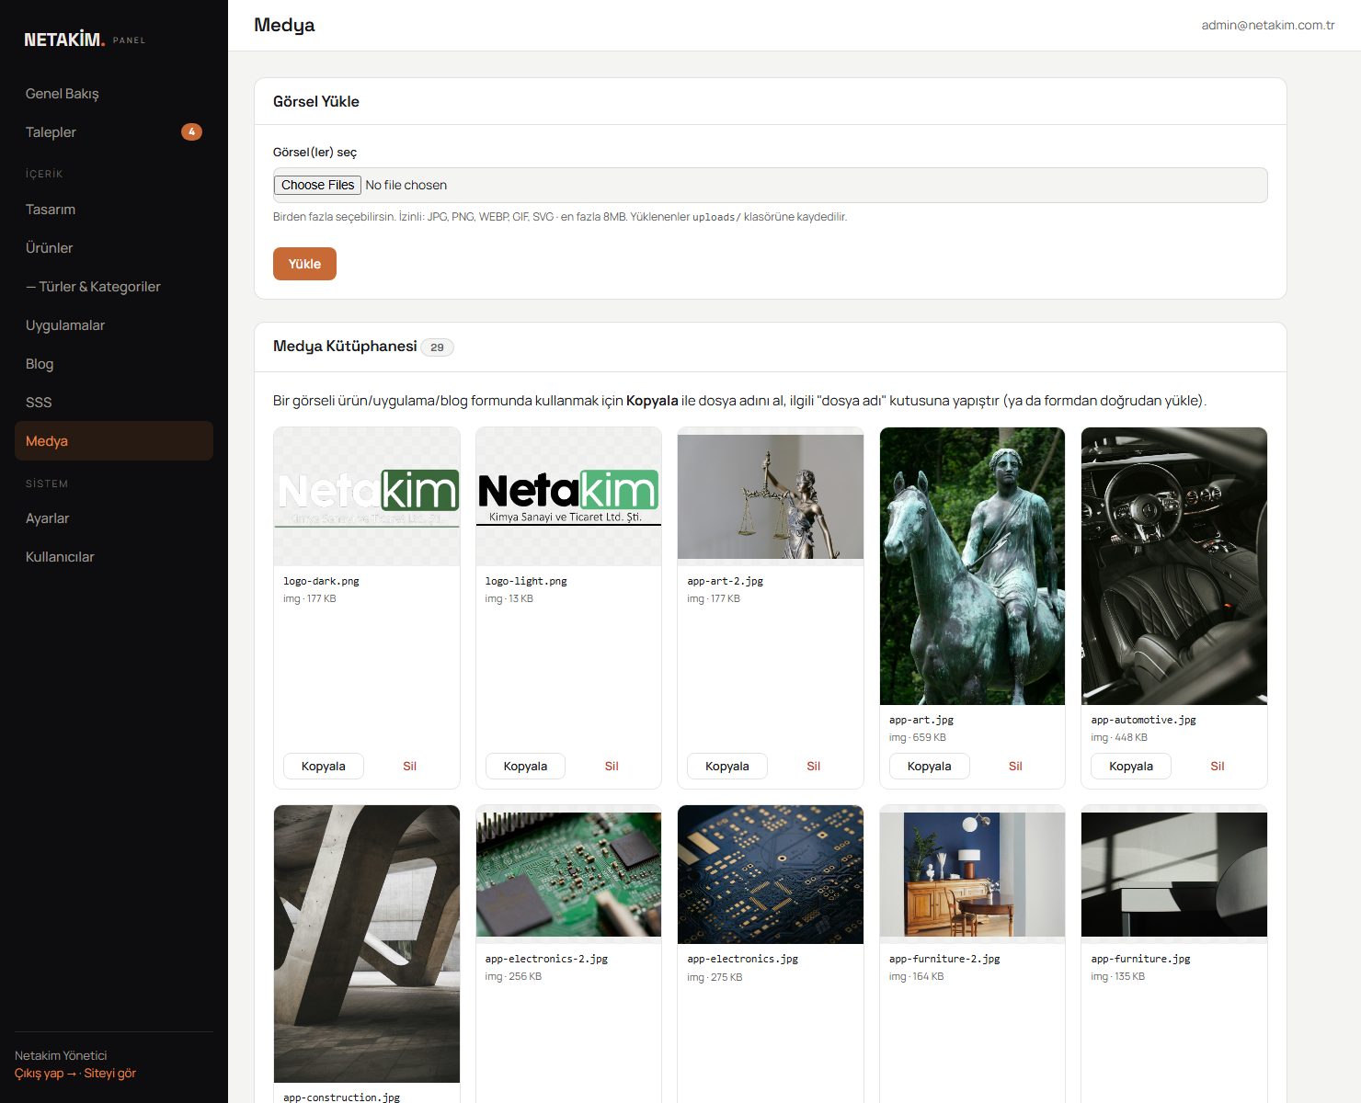Click Kopyala for app-art.jpg
Screen dimensions: 1361x1103
[x=930, y=767]
